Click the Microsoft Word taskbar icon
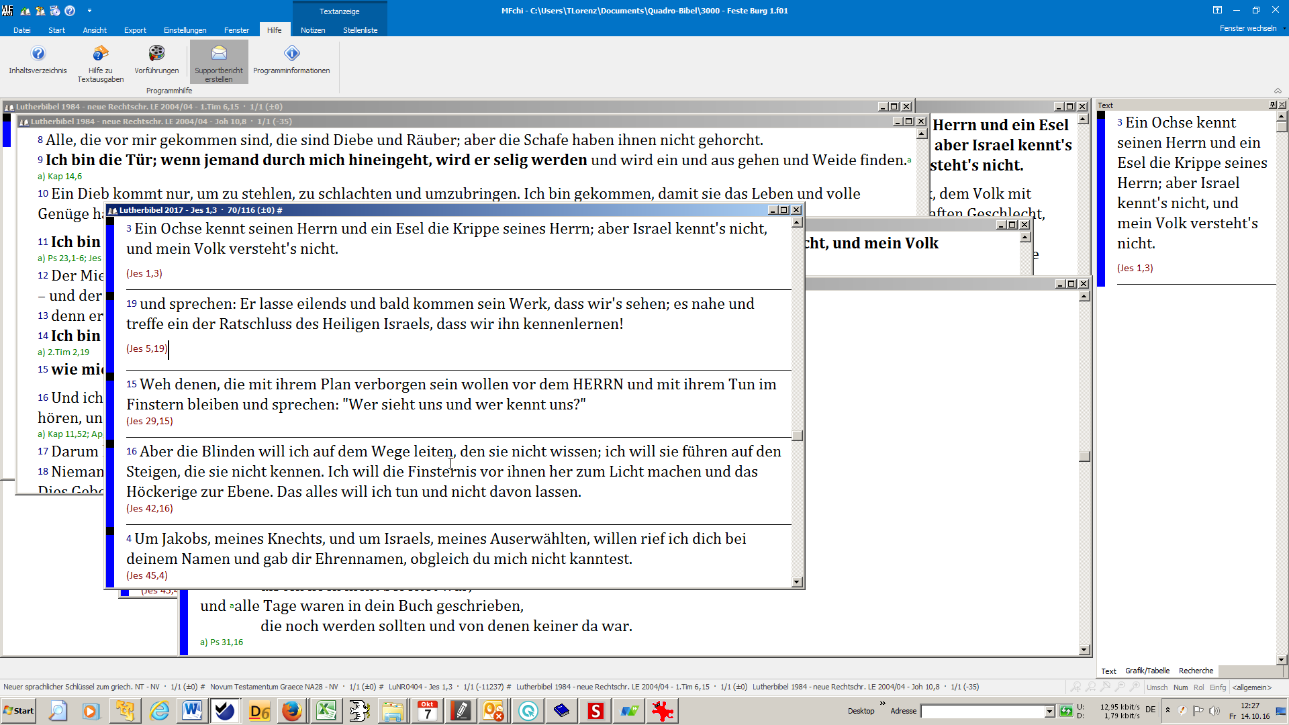 coord(191,711)
